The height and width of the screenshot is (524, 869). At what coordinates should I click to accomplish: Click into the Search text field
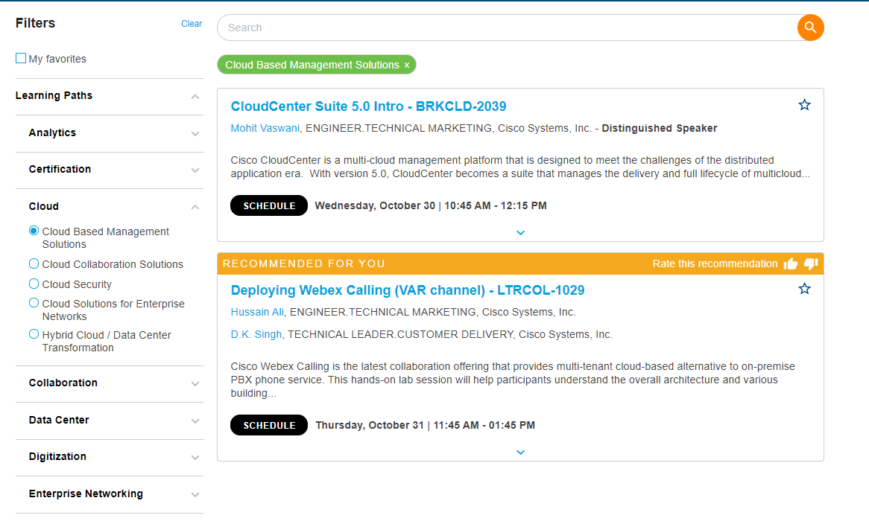(x=507, y=28)
